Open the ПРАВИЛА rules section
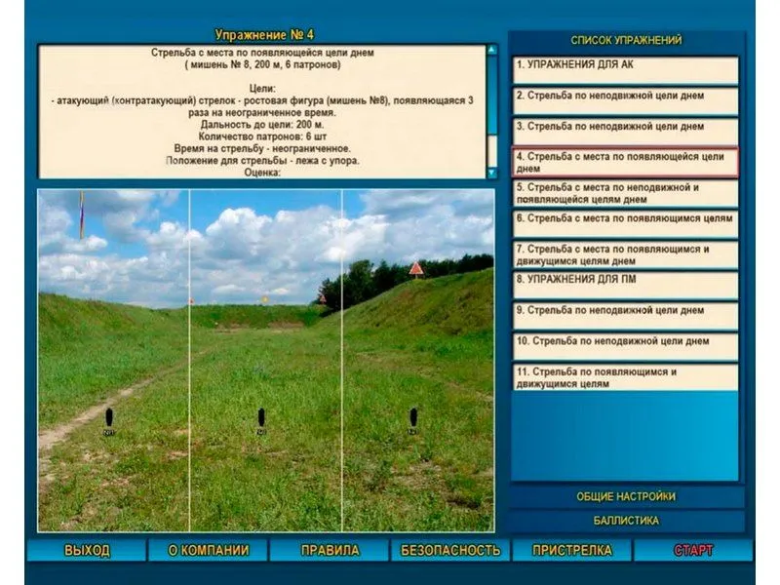The height and width of the screenshot is (585, 780). (330, 551)
